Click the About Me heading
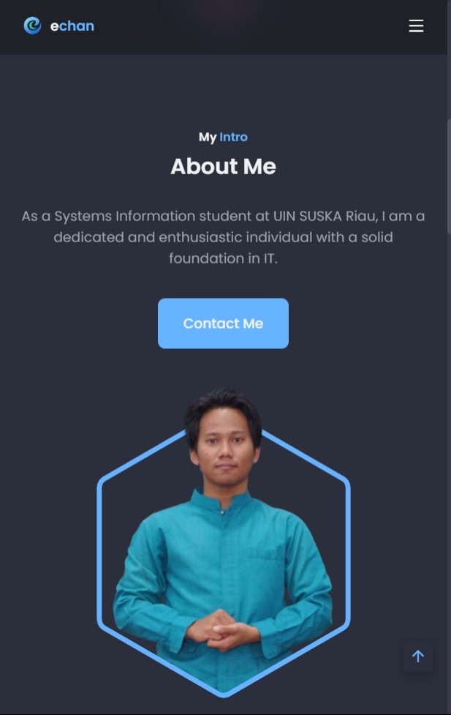451x715 pixels. [x=223, y=166]
